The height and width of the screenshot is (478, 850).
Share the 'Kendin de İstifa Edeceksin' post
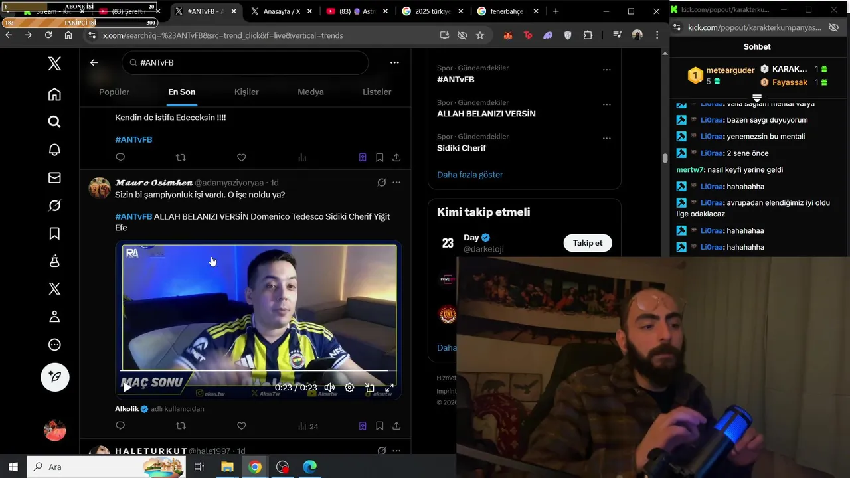pos(396,157)
